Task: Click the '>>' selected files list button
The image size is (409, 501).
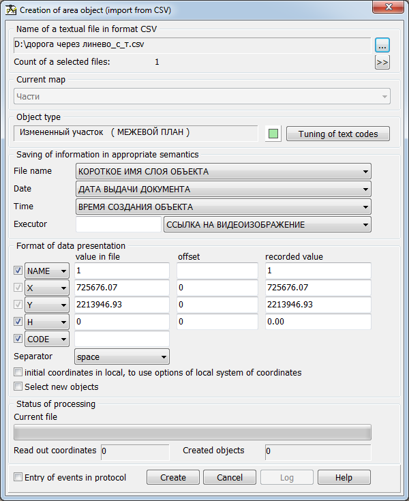Action: point(382,62)
